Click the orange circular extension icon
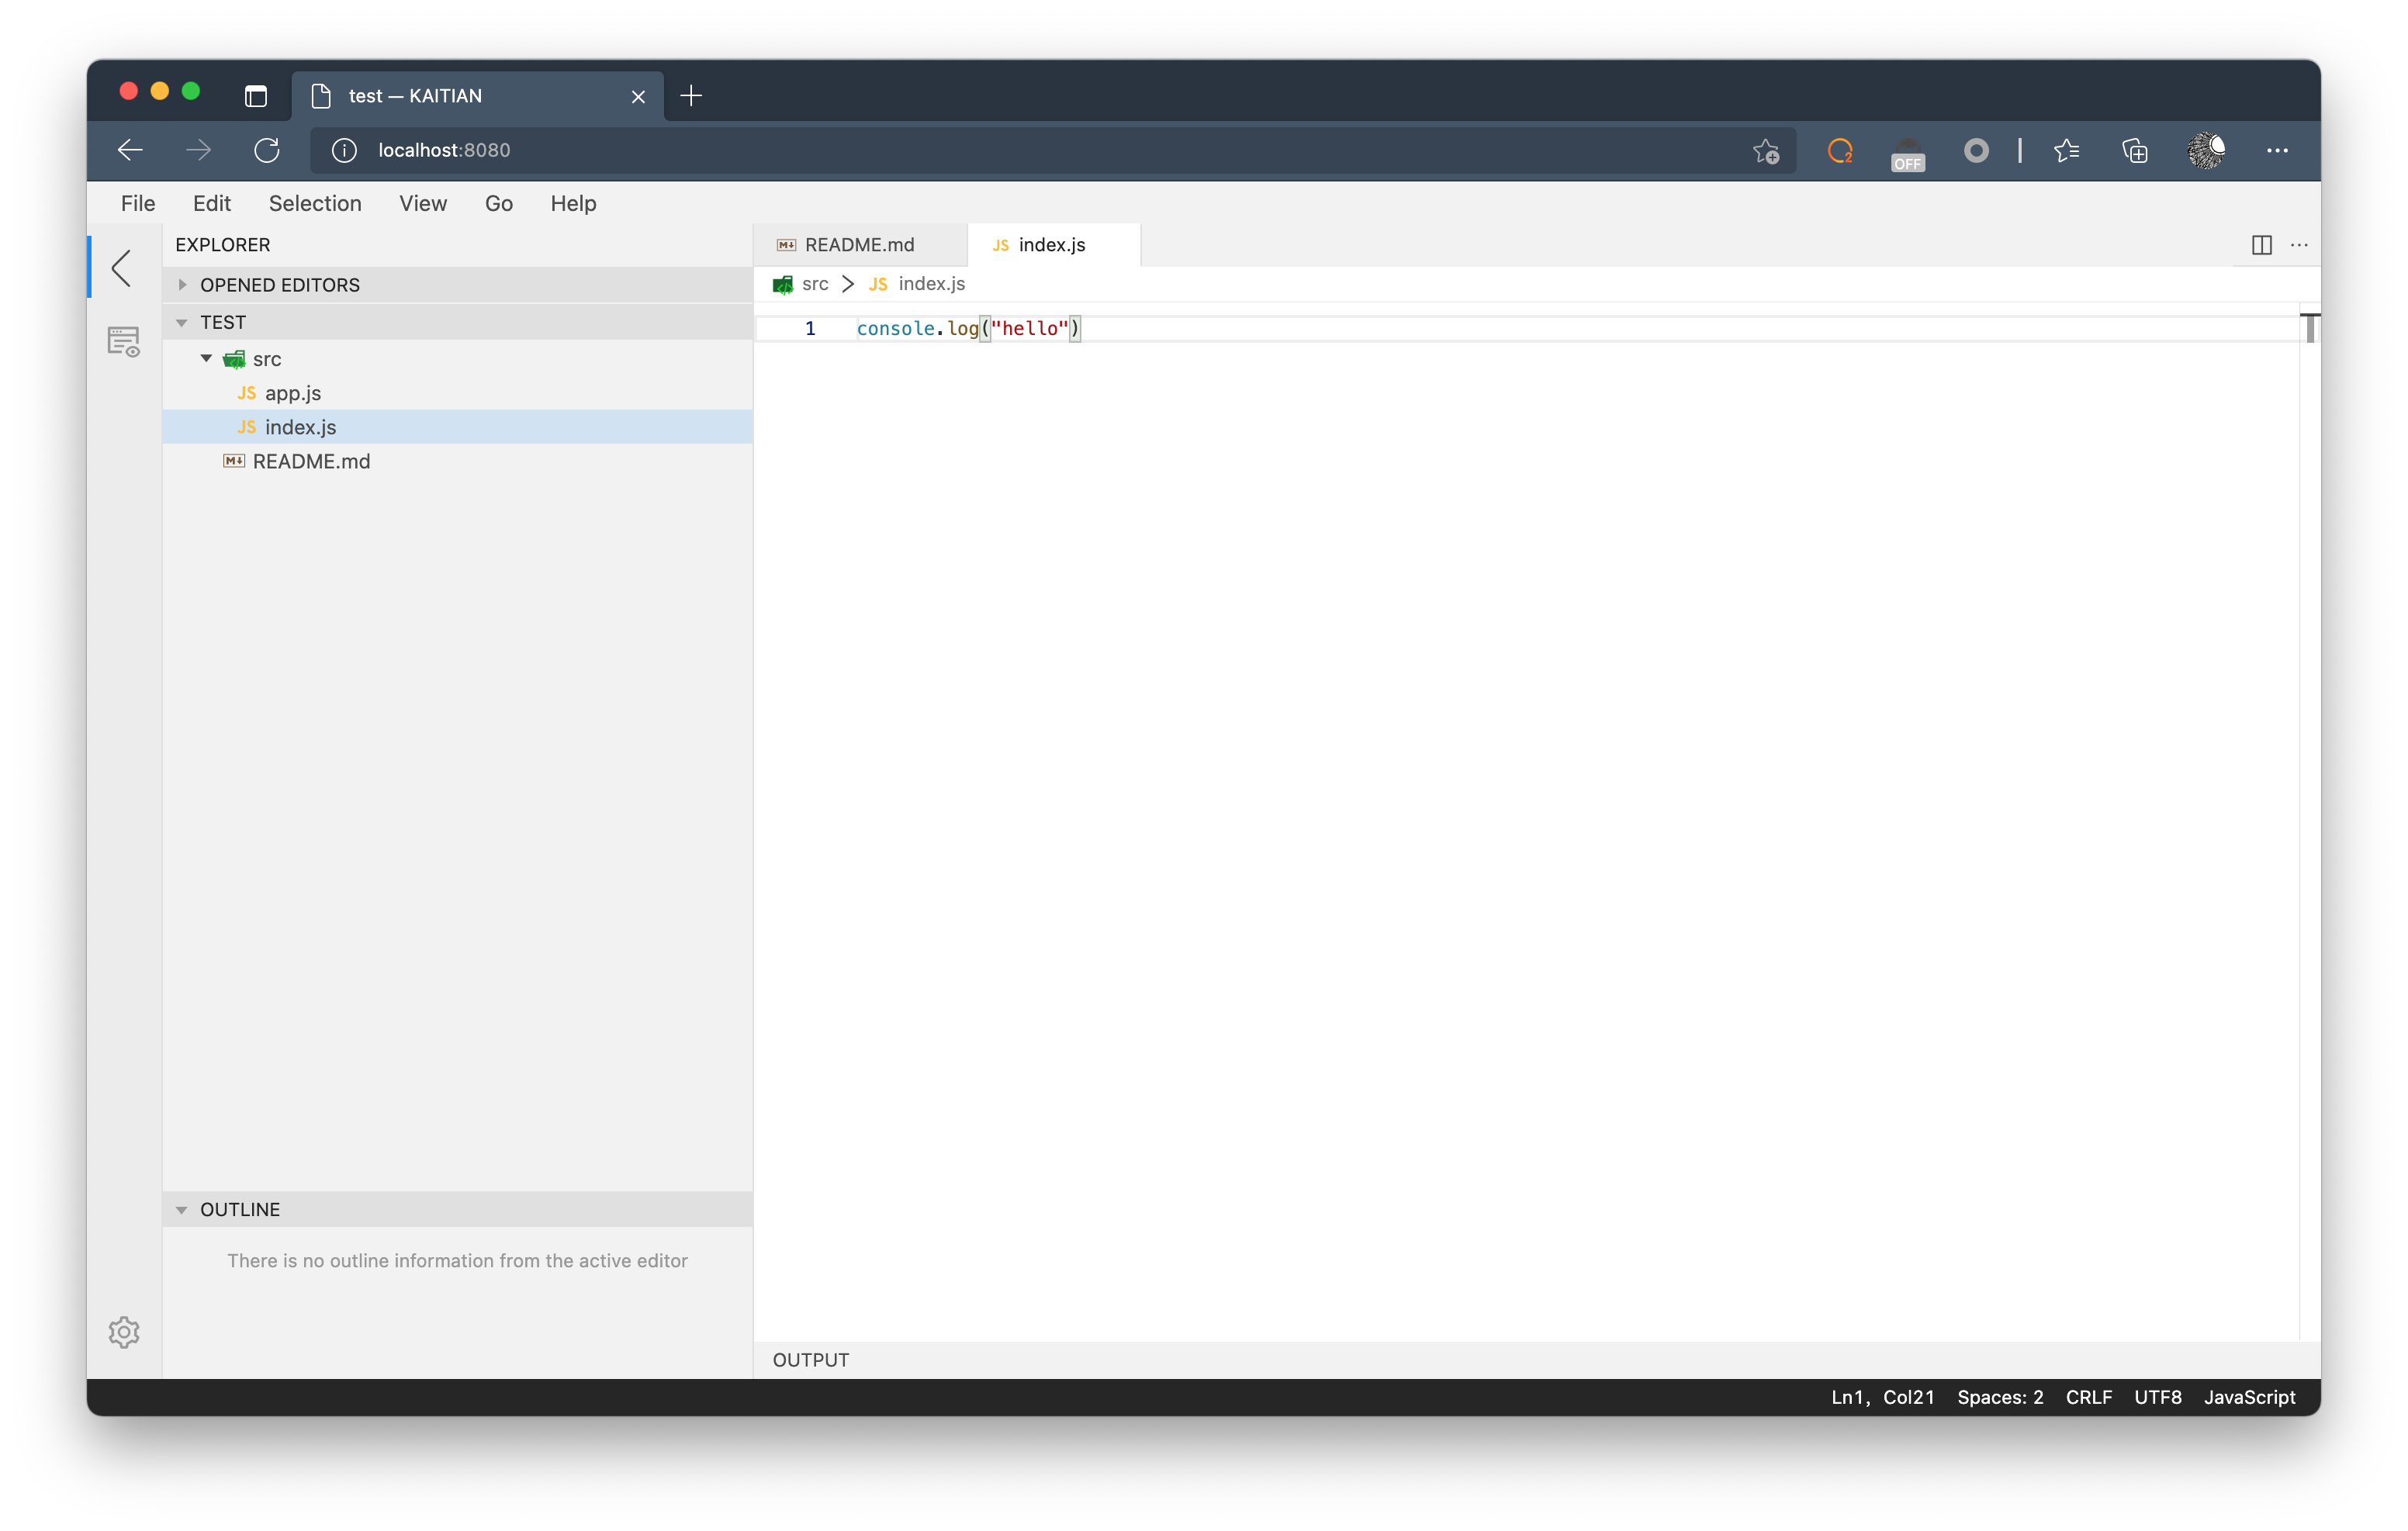 point(1840,150)
